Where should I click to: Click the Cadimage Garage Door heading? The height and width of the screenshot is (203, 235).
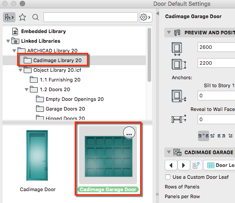(193, 16)
